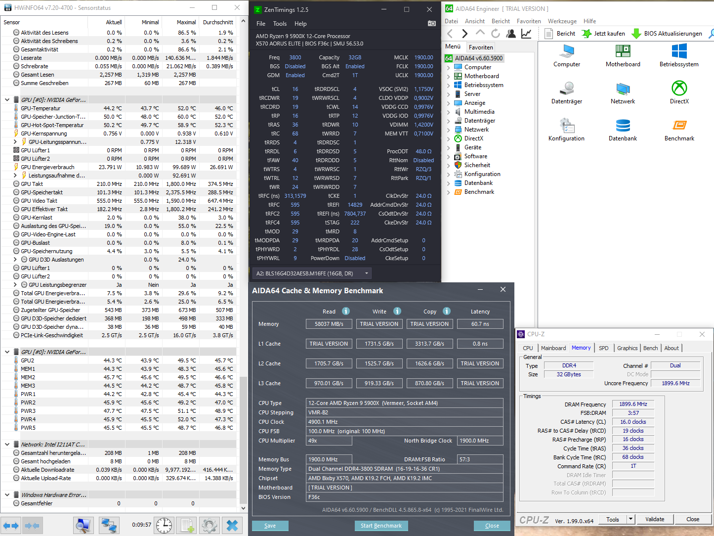This screenshot has width=714, height=536.
Task: Open ZenTimings File menu
Action: [261, 24]
